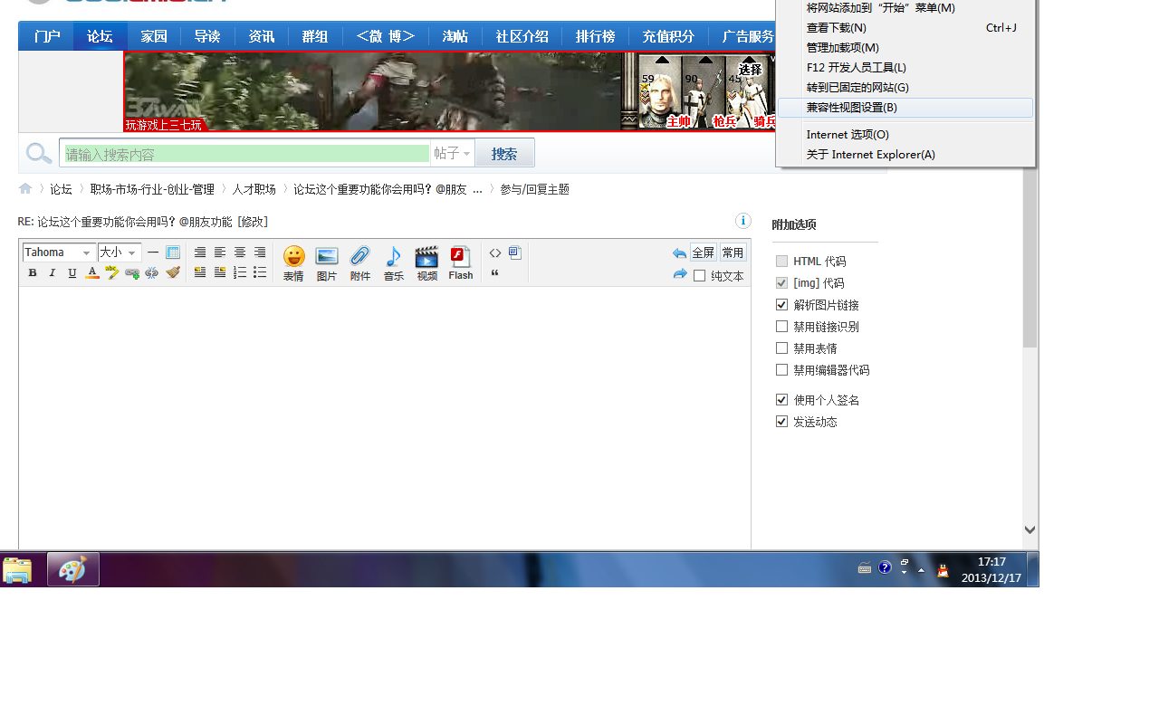The height and width of the screenshot is (724, 1159).
Task: Click the 搜索 search button
Action: (x=504, y=154)
